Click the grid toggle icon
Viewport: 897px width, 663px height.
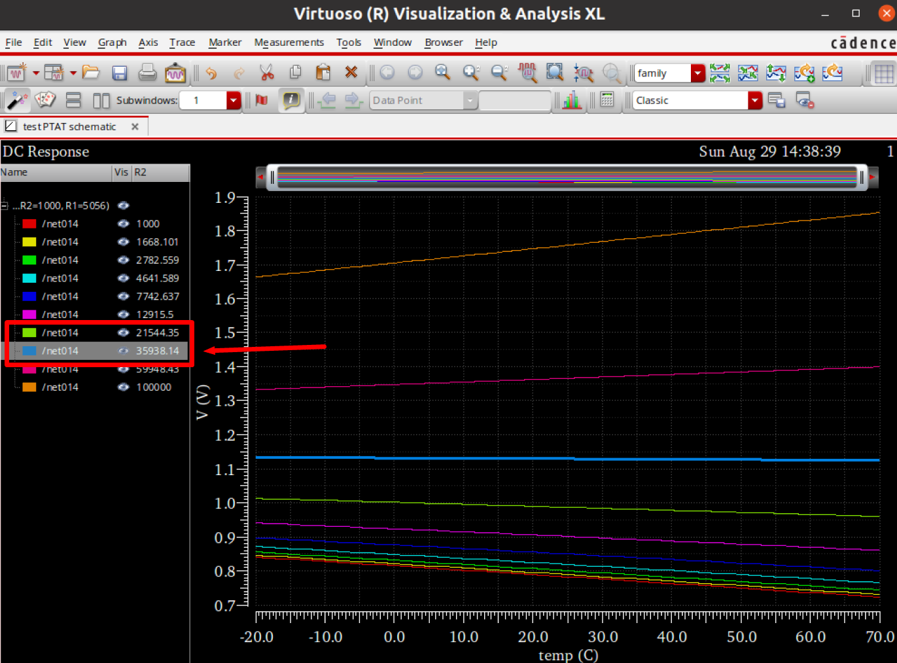click(884, 73)
